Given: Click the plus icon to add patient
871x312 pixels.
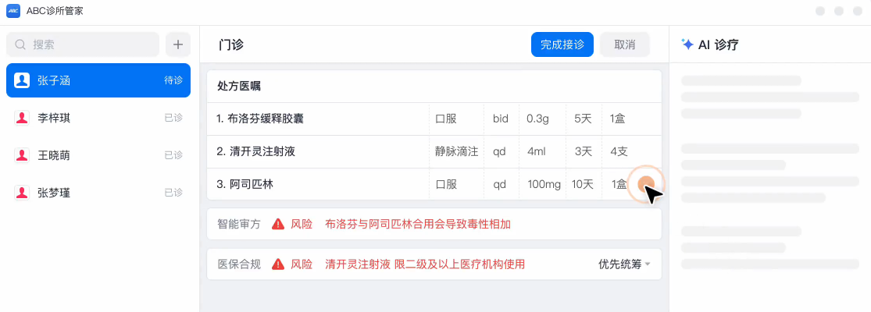Looking at the screenshot, I should click(178, 44).
